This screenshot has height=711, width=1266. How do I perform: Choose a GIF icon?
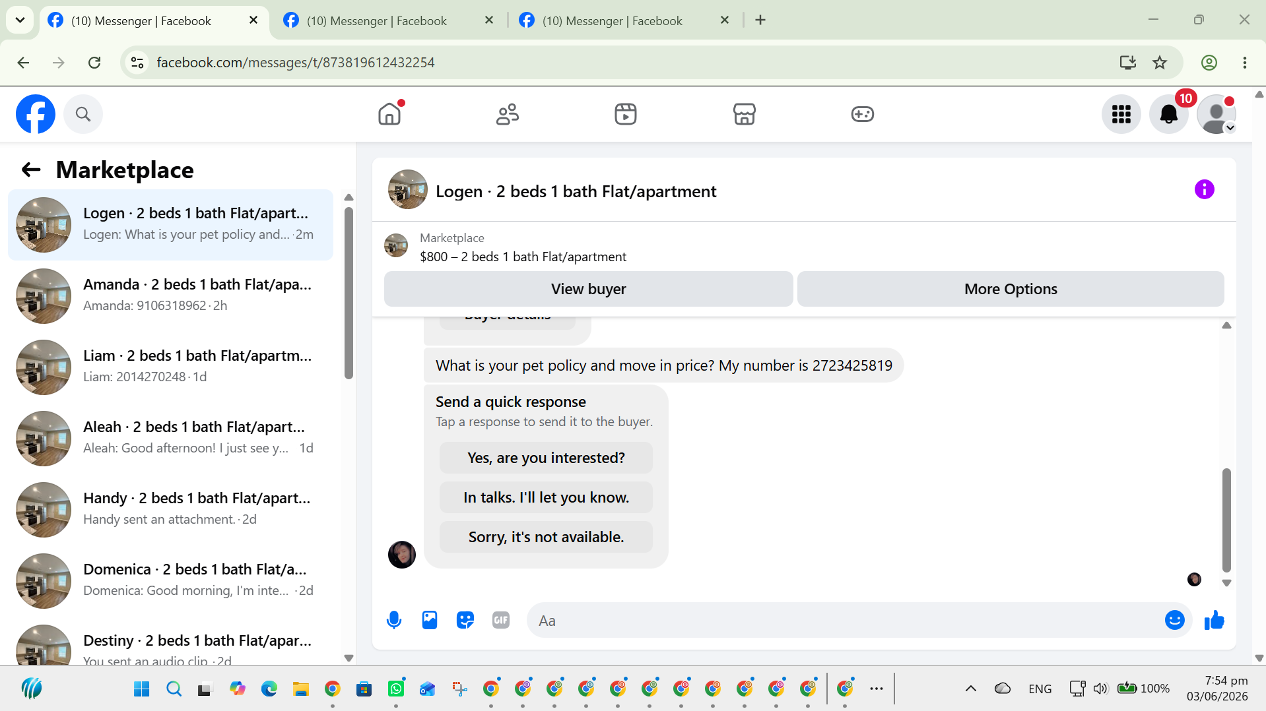coord(501,620)
